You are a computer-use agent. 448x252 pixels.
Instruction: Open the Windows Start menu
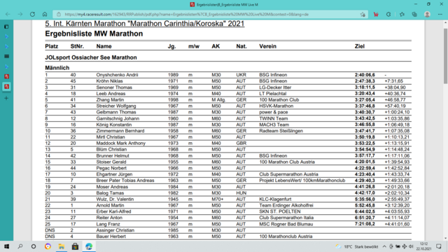pos(6,246)
